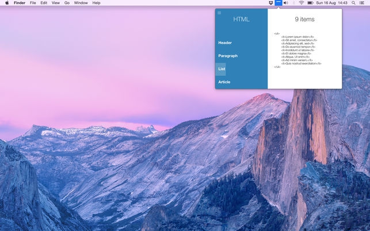Click the 'Quis nostrud exercitation' code line
This screenshot has height=231, width=370.
302,63
